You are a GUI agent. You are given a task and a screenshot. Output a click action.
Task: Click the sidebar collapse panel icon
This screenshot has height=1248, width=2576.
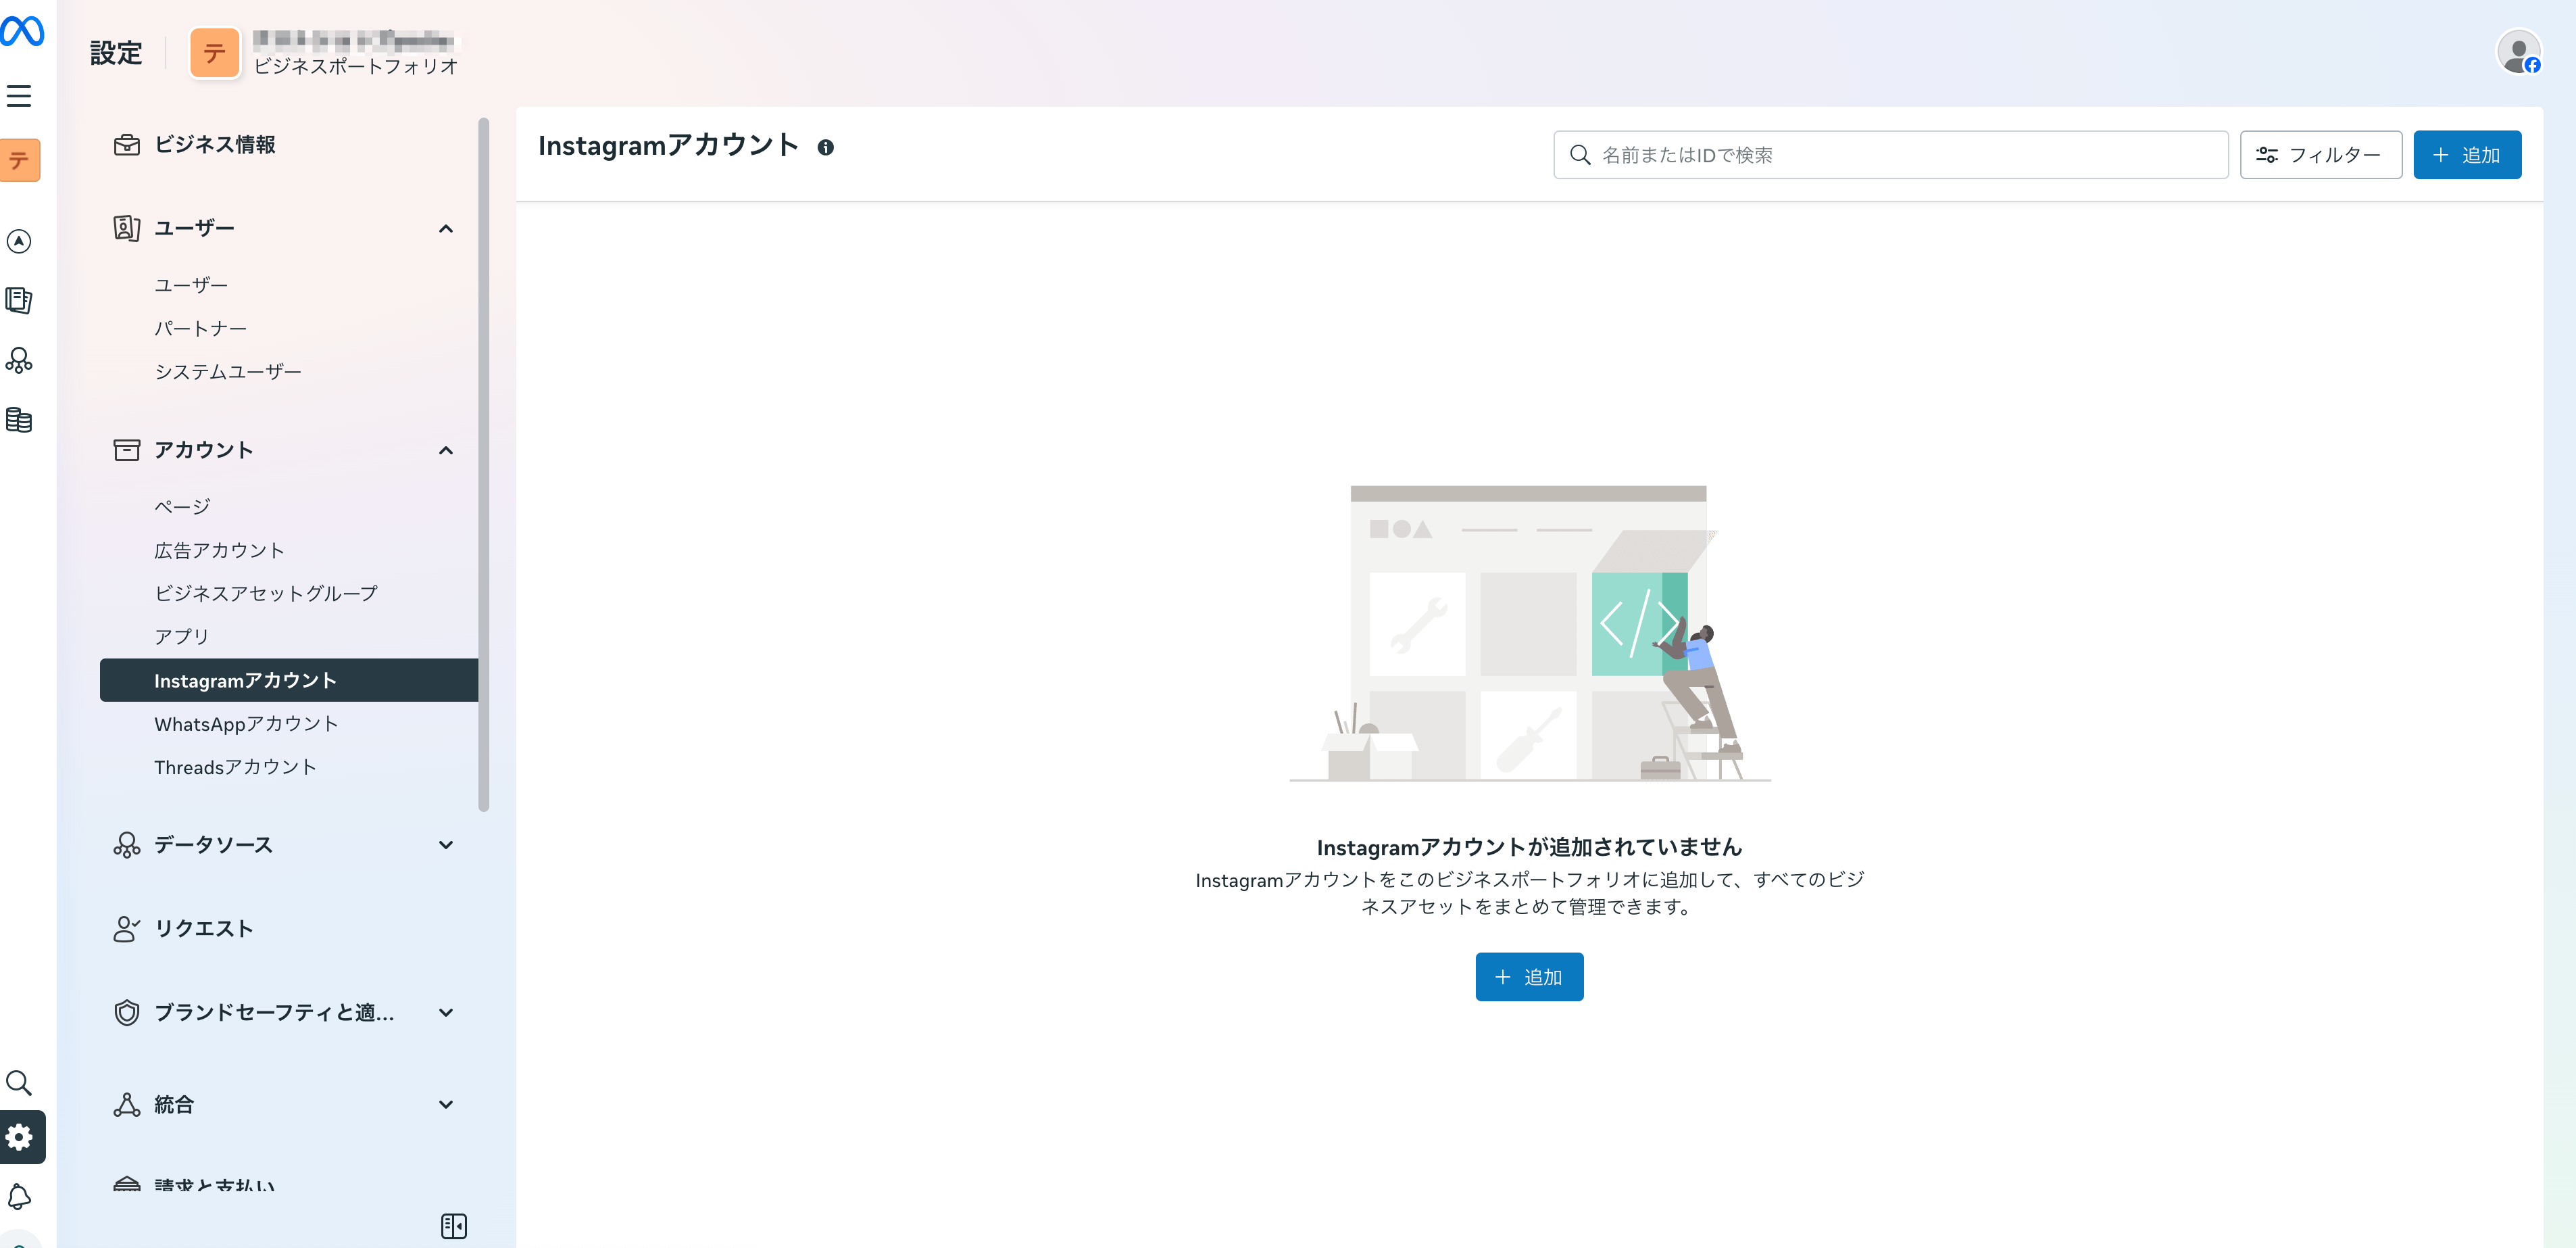(453, 1225)
